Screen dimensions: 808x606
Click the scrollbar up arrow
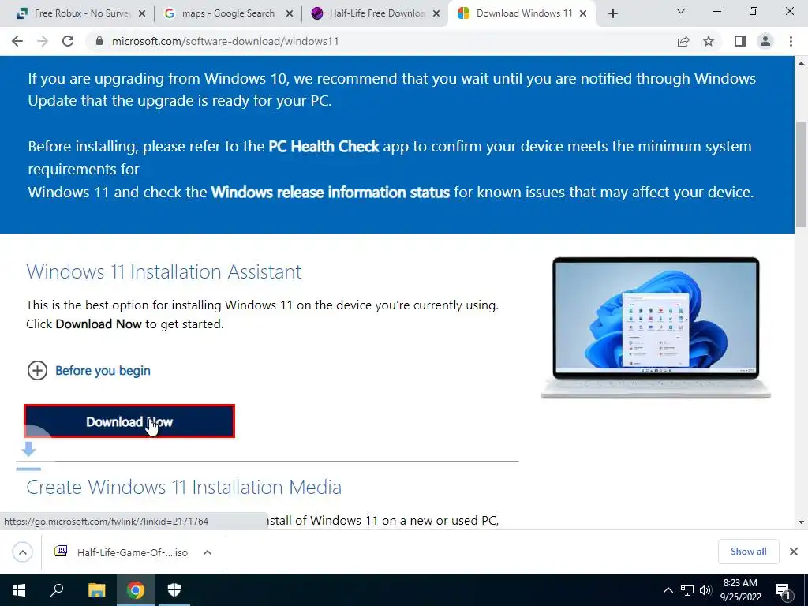click(x=802, y=63)
